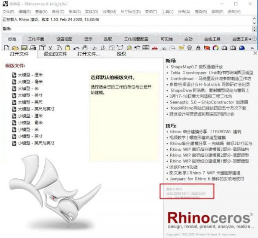
Task: Open toolbar options gear icon
Action: [255, 39]
